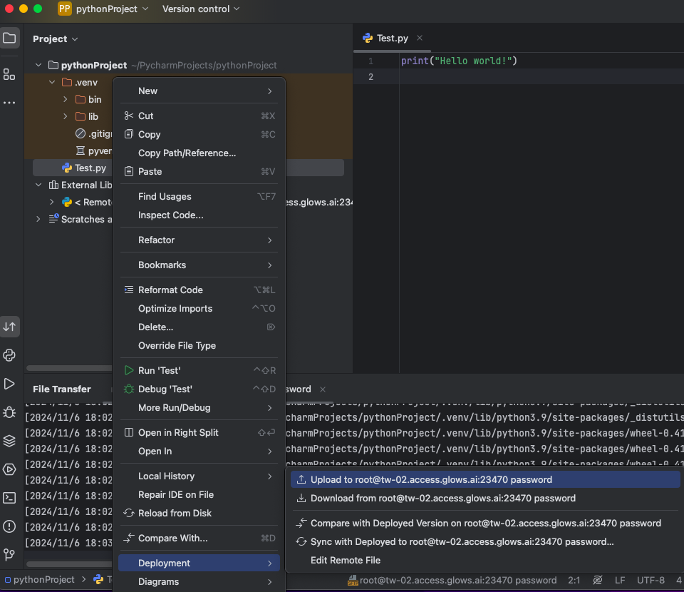Open the Project view dropdown
This screenshot has height=592, width=684.
tap(56, 39)
